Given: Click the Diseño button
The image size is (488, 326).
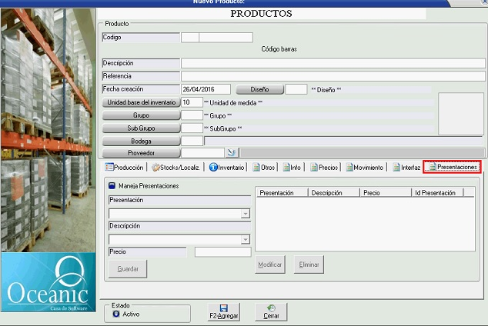Looking at the screenshot, I should click(259, 90).
